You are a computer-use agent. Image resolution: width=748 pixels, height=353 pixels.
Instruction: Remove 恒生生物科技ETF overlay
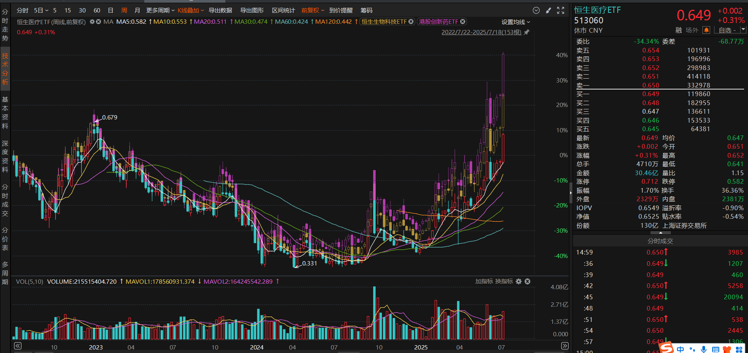pos(411,22)
